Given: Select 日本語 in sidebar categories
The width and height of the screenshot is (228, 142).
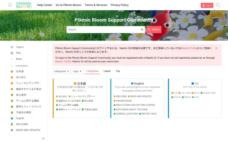Looking at the screenshot, I should click(x=20, y=72).
